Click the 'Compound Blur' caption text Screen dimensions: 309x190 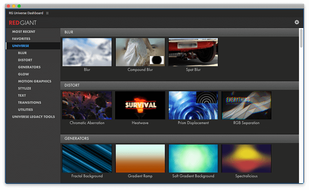point(140,69)
